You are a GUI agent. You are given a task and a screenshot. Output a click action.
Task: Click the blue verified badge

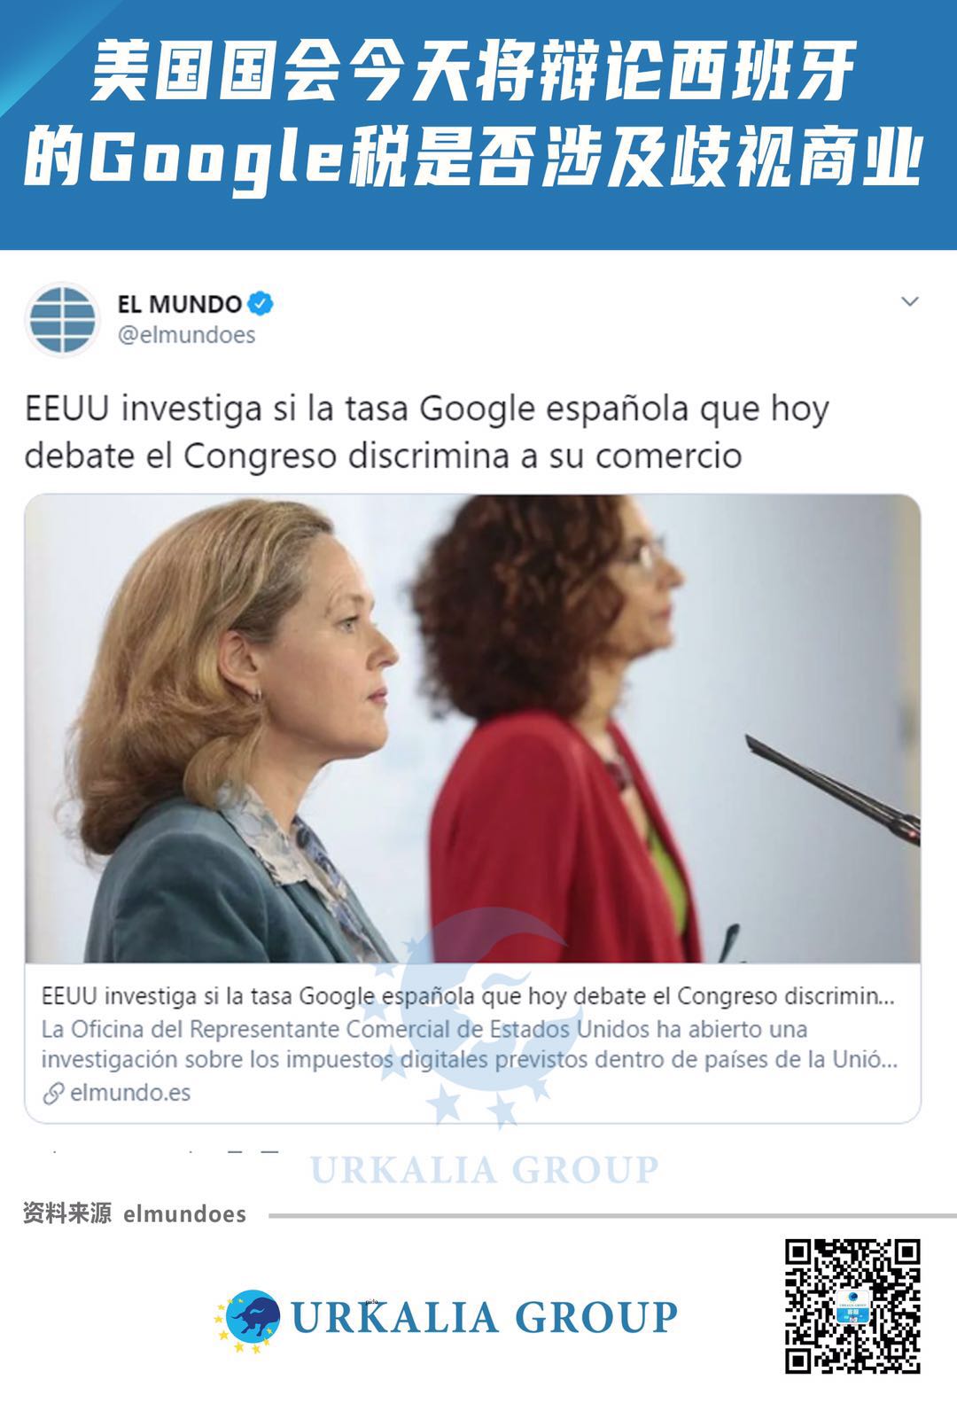tap(260, 304)
